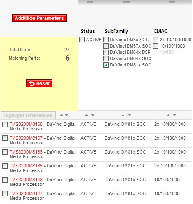Click the Total Parts value 27
This screenshot has height=204, width=193.
[x=67, y=50]
